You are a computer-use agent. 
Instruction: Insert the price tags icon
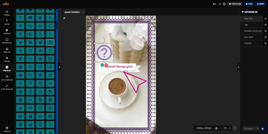point(50,92)
